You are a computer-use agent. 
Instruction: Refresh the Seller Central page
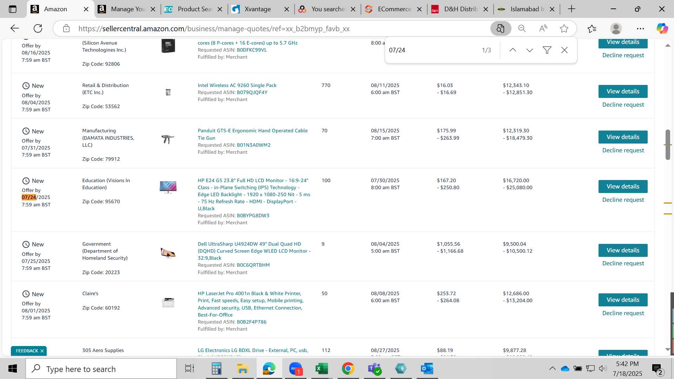pos(38,28)
